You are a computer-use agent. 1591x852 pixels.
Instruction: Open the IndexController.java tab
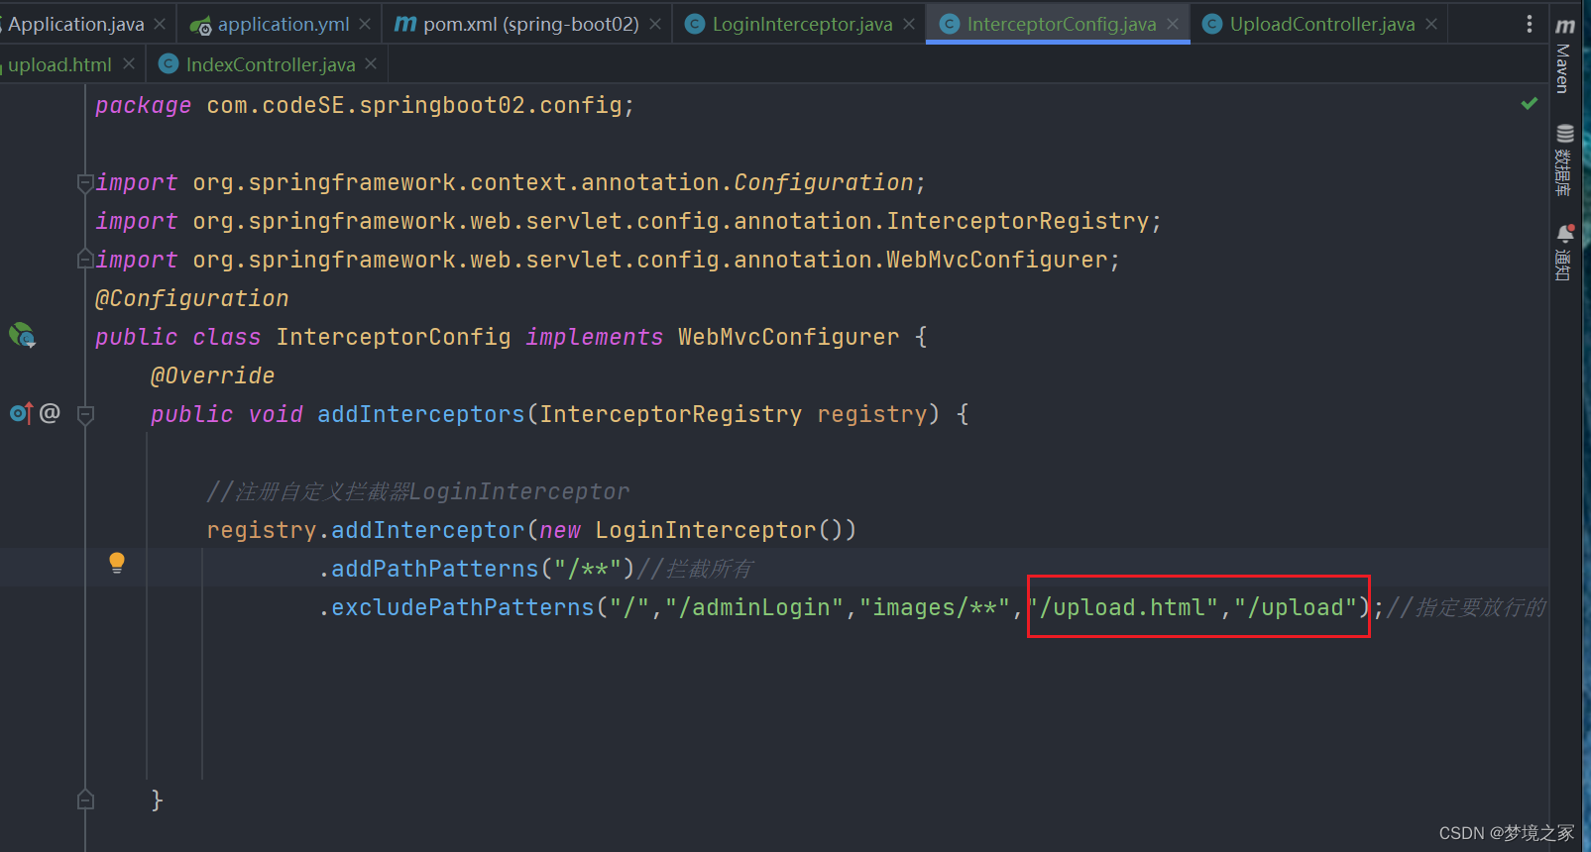coord(270,64)
